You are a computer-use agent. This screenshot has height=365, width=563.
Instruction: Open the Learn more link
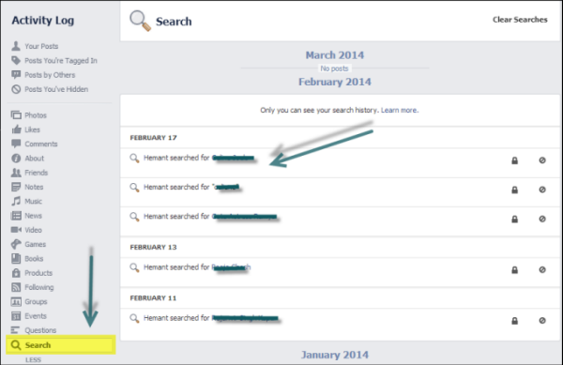(x=400, y=110)
